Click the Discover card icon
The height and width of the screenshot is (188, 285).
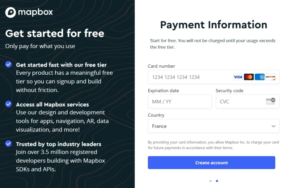[271, 77]
